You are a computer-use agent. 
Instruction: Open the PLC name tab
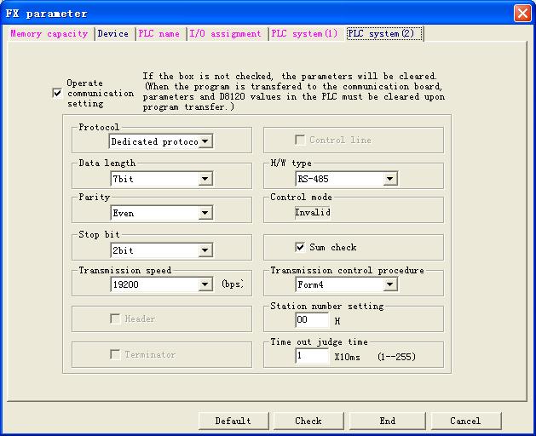[159, 34]
